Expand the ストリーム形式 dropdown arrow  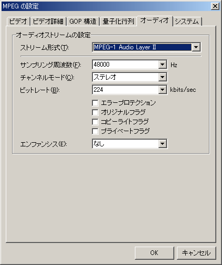196,47
